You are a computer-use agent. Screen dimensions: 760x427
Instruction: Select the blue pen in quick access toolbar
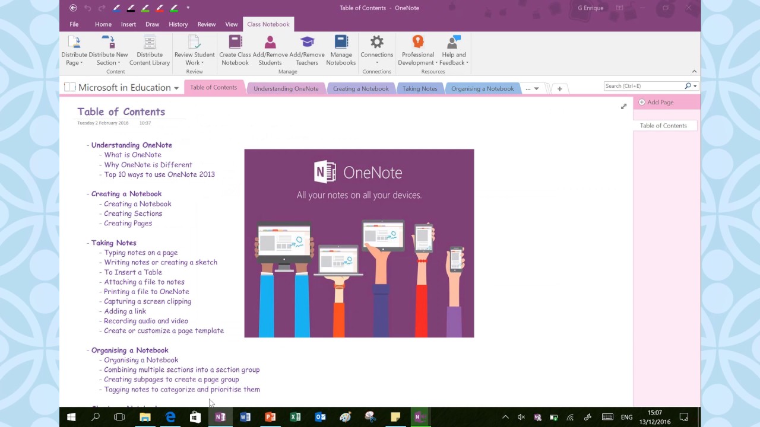click(x=116, y=8)
